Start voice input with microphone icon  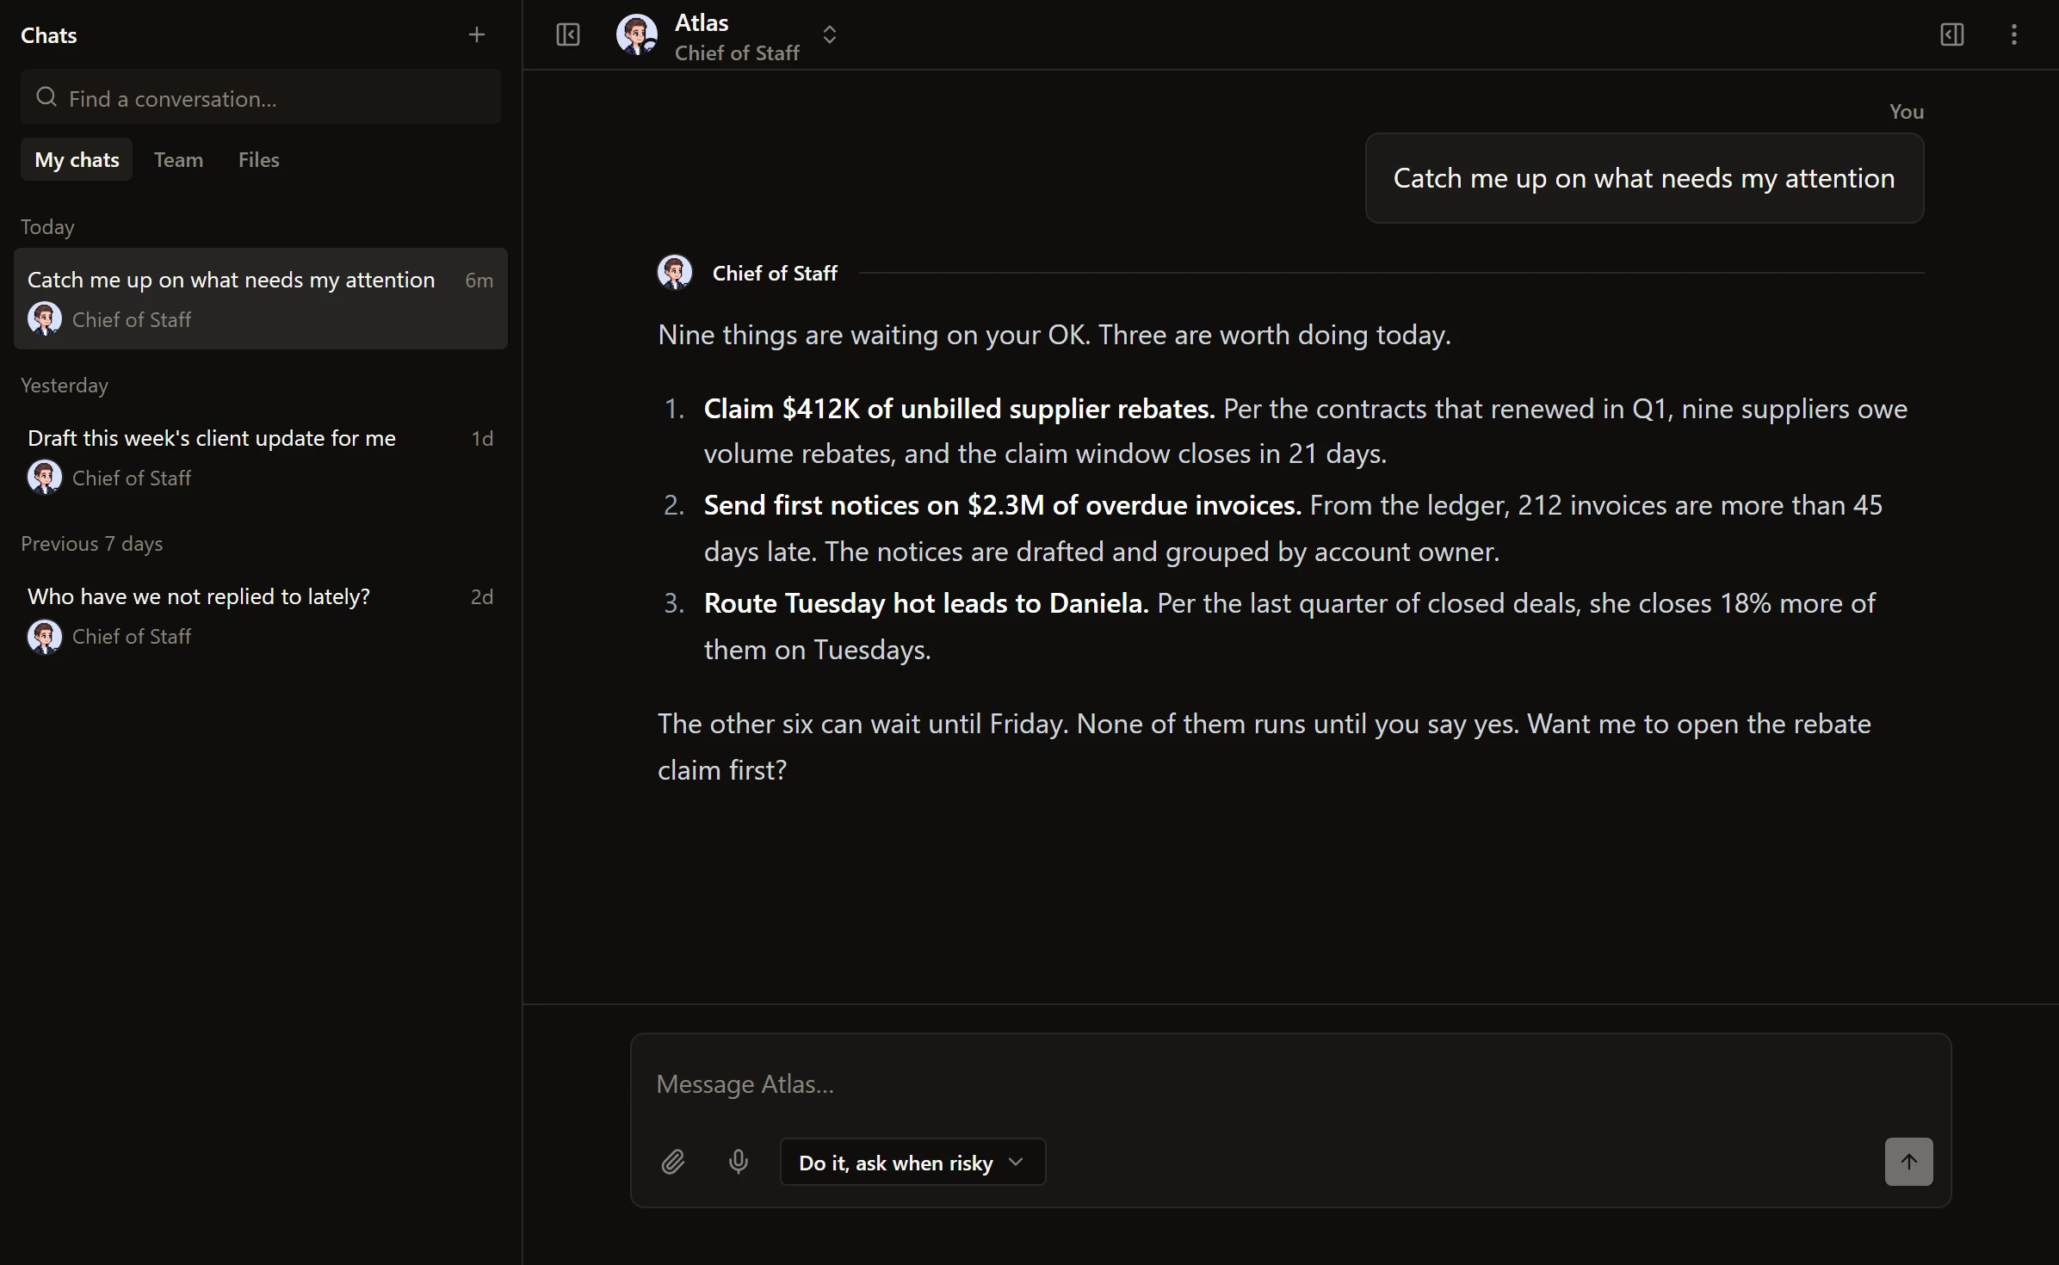pyautogui.click(x=739, y=1162)
